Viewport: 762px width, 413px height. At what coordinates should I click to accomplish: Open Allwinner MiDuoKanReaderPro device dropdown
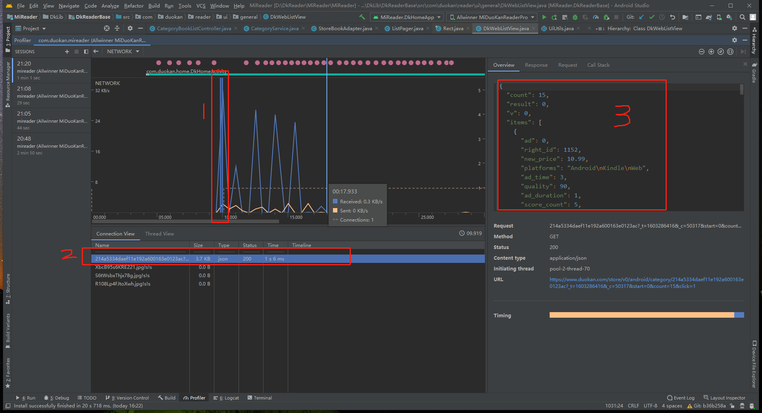[492, 17]
